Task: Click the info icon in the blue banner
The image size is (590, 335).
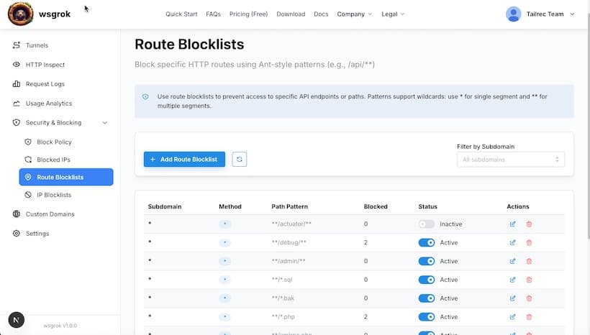Action: 145,96
